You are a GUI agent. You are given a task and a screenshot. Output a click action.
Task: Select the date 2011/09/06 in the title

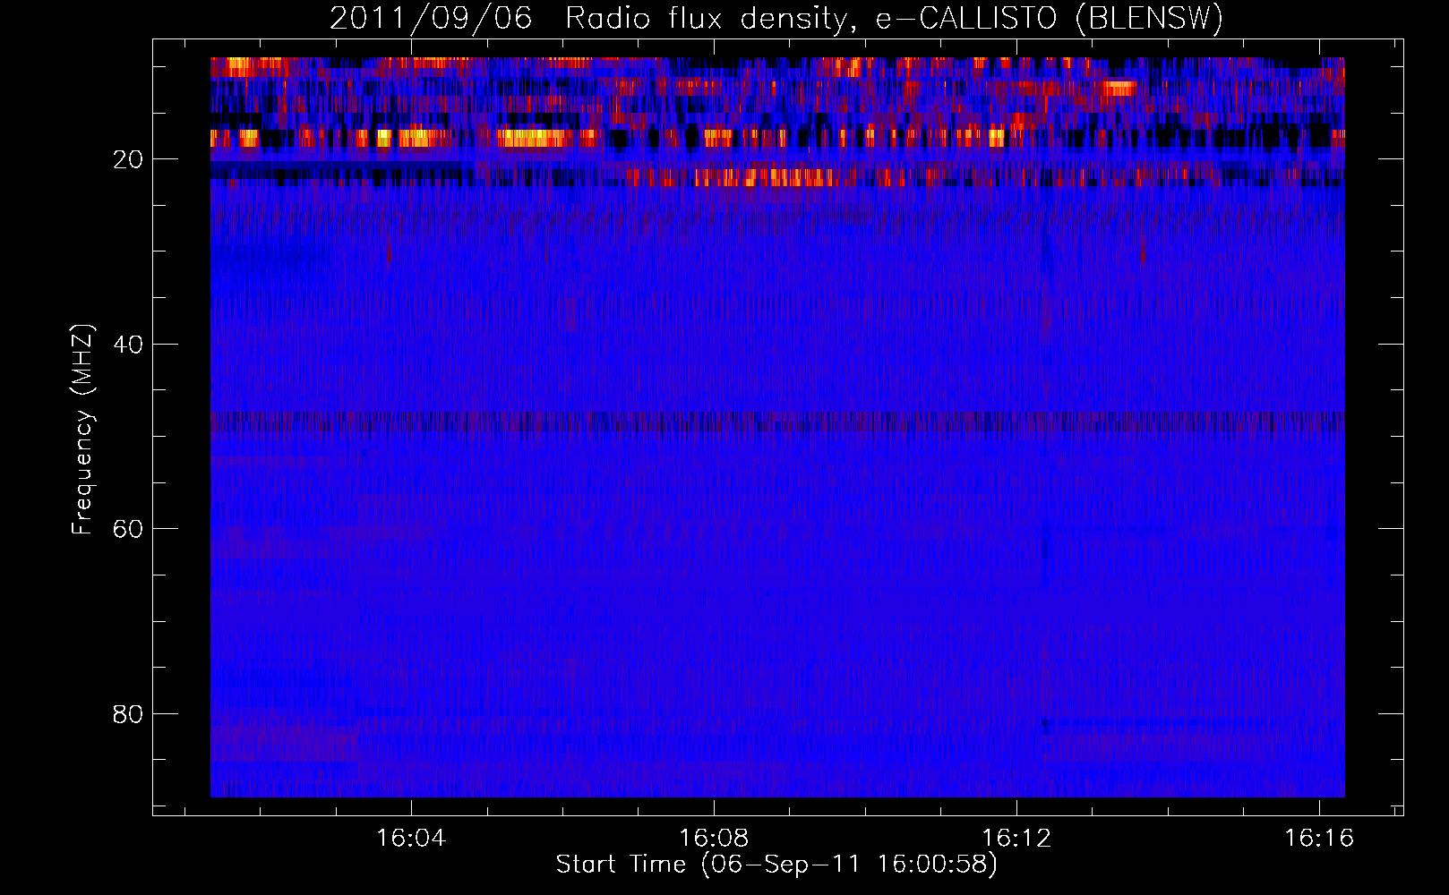[x=431, y=17]
